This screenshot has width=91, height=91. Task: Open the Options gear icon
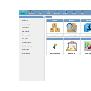pos(83,12)
